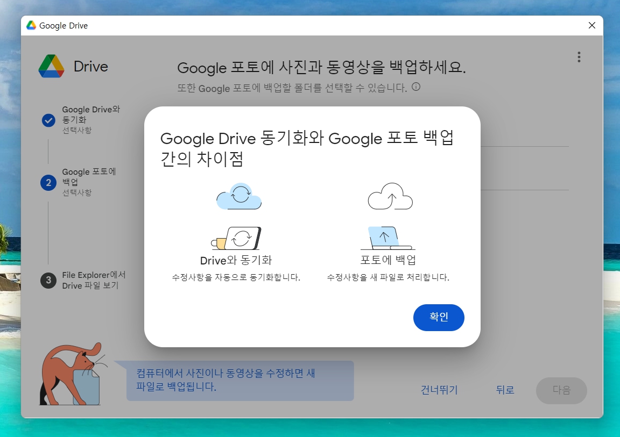Open the three-dot more options menu
This screenshot has width=620, height=437.
pyautogui.click(x=579, y=57)
